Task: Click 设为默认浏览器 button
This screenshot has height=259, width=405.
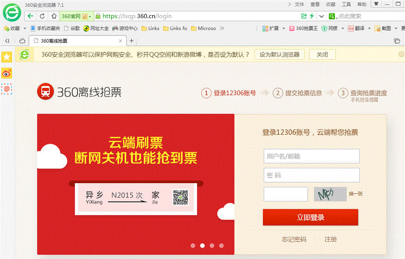Action: point(279,55)
